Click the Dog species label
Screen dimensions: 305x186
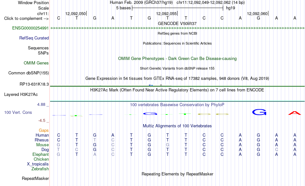45,150
